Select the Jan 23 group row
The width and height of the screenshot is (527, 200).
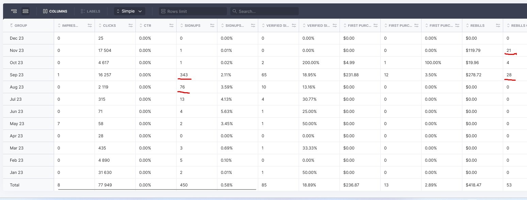tap(16, 173)
